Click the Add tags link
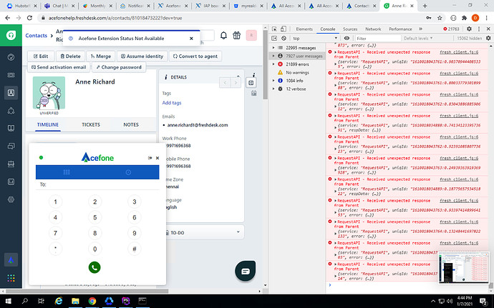 click(x=172, y=103)
